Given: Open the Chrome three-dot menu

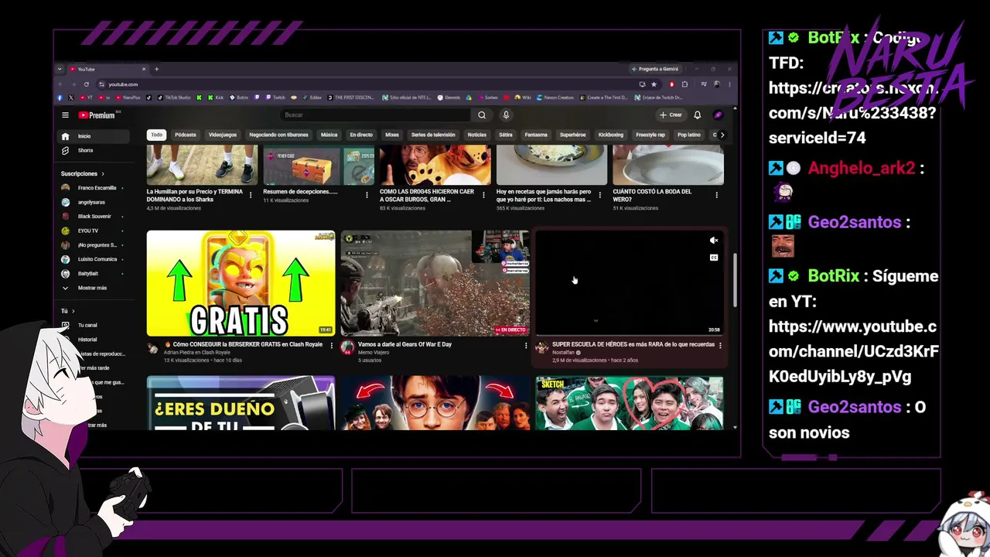Looking at the screenshot, I should pos(729,84).
